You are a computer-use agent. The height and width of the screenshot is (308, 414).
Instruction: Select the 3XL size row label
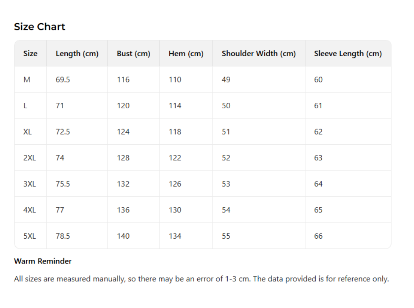click(x=30, y=184)
